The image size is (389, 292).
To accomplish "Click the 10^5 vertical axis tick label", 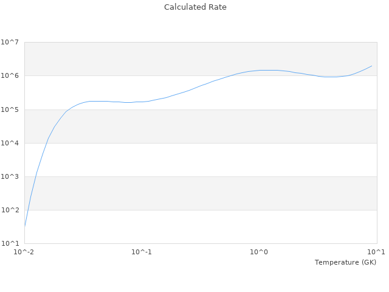I will click(x=10, y=109).
